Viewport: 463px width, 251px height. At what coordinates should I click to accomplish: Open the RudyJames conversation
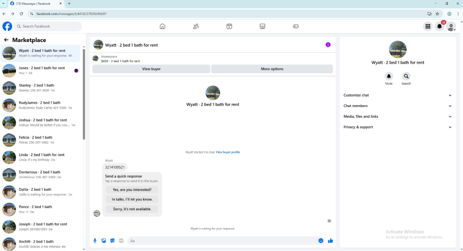pos(40,105)
